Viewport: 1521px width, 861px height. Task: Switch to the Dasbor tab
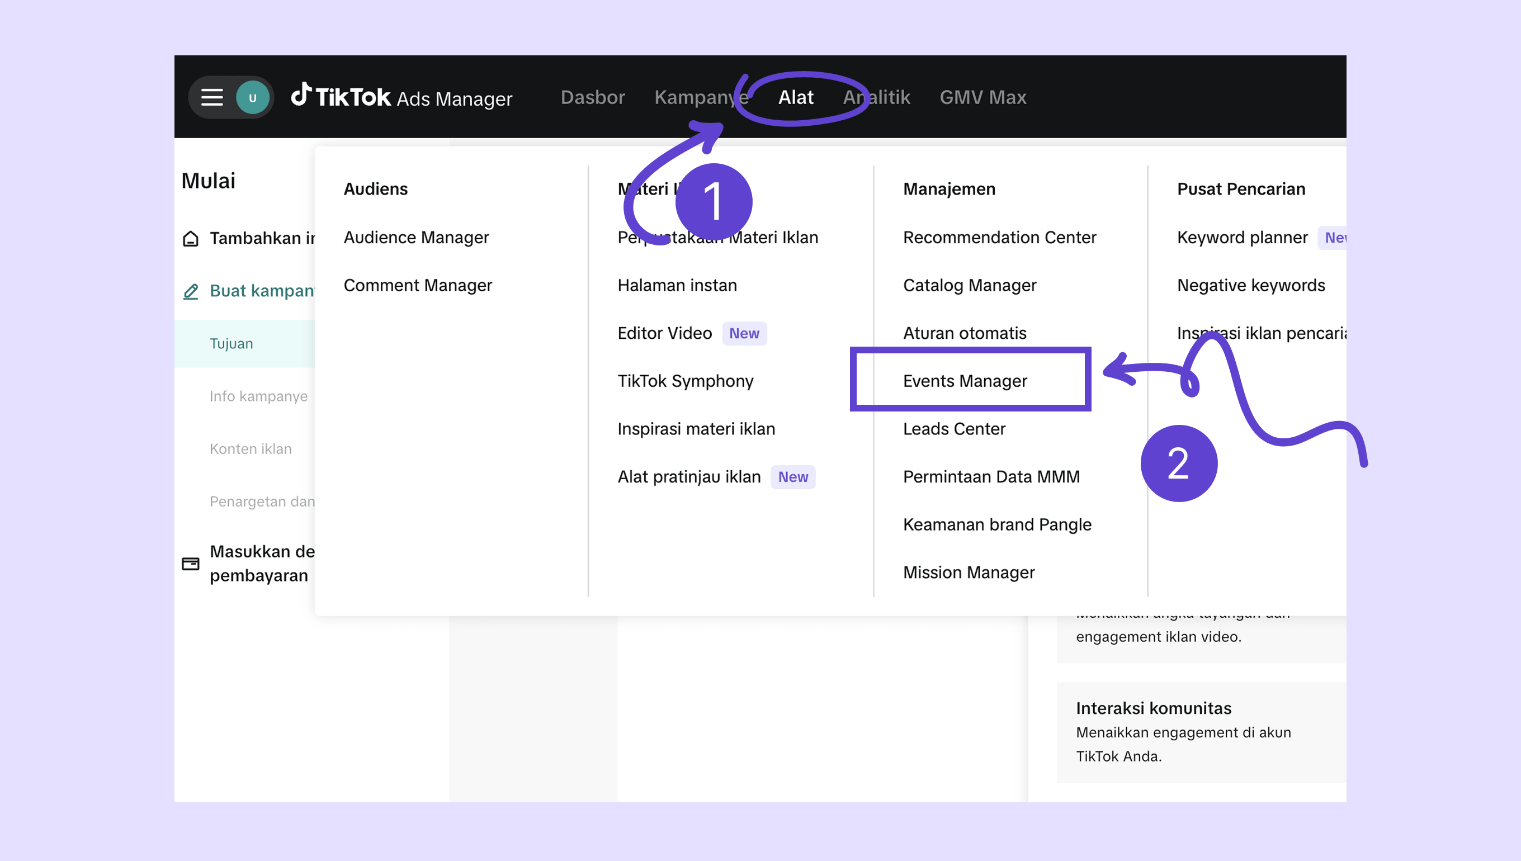point(593,98)
